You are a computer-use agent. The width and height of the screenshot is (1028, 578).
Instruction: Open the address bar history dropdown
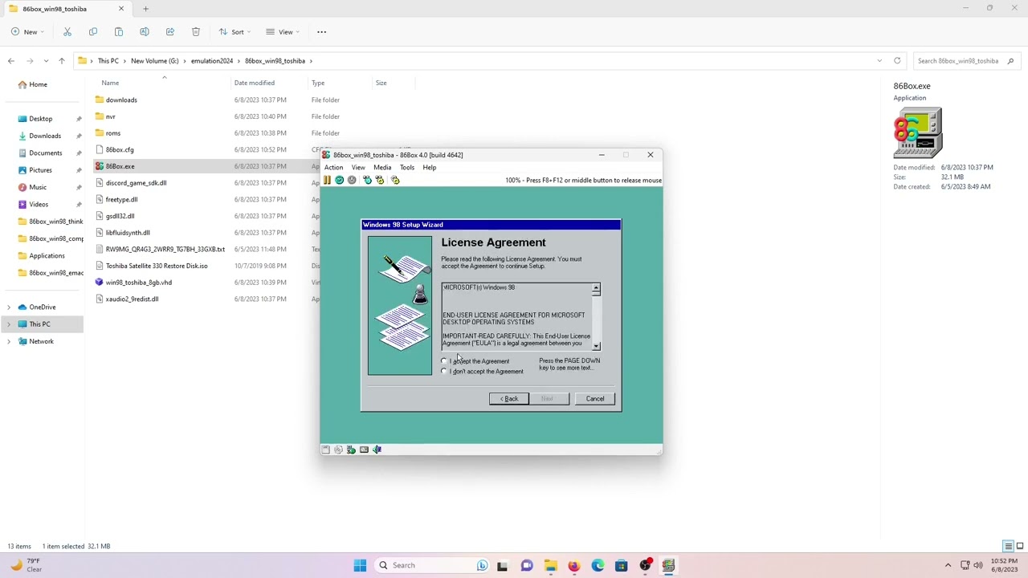(879, 61)
